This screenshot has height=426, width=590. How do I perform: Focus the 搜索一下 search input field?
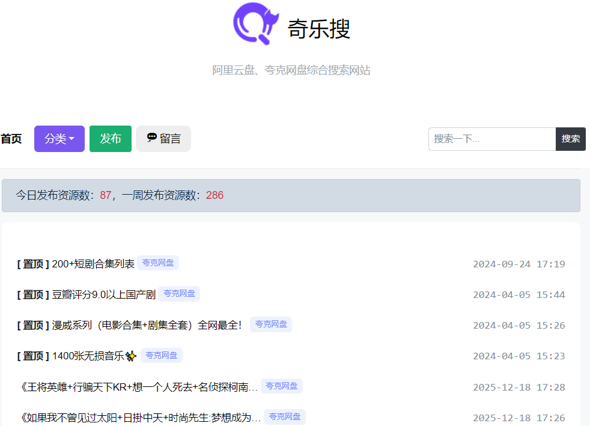coord(491,139)
